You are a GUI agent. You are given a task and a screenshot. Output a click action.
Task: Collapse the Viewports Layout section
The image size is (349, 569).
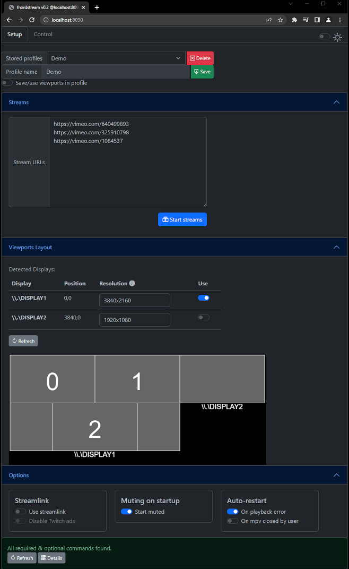tap(336, 247)
